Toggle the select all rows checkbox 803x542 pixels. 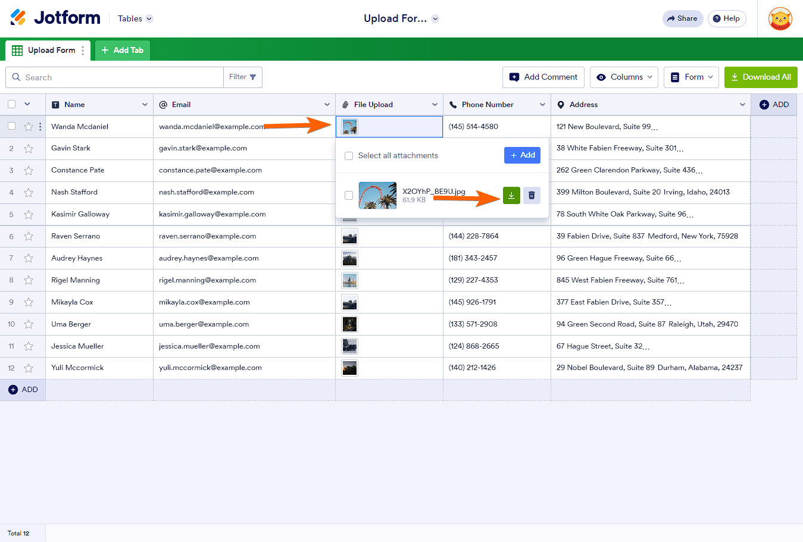[x=12, y=105]
